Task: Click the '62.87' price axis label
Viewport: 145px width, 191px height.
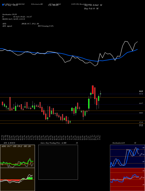Action: click(x=141, y=103)
